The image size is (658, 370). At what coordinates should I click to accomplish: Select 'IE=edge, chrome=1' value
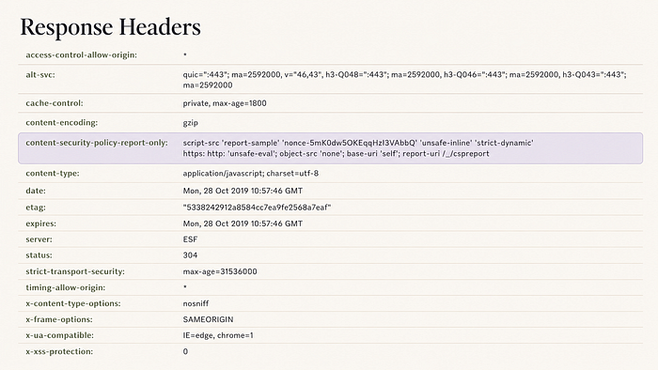click(218, 335)
